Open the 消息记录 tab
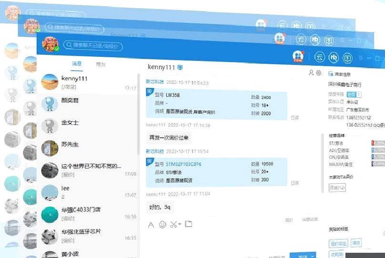Screen dimensions: 385x258 [x=310, y=219]
